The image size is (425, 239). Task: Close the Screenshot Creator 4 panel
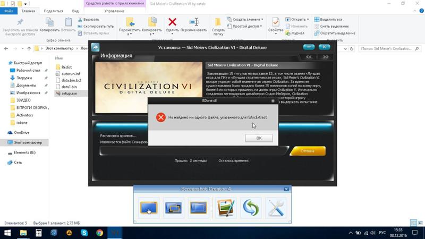pos(286,189)
